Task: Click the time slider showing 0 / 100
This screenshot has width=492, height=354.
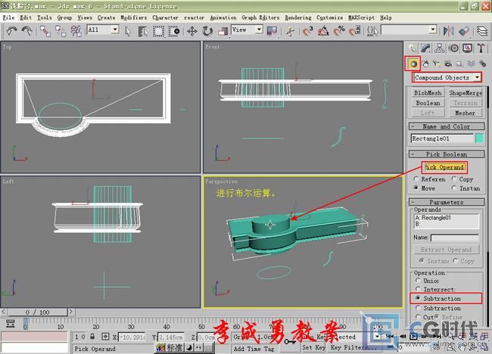Action: pyautogui.click(x=37, y=312)
